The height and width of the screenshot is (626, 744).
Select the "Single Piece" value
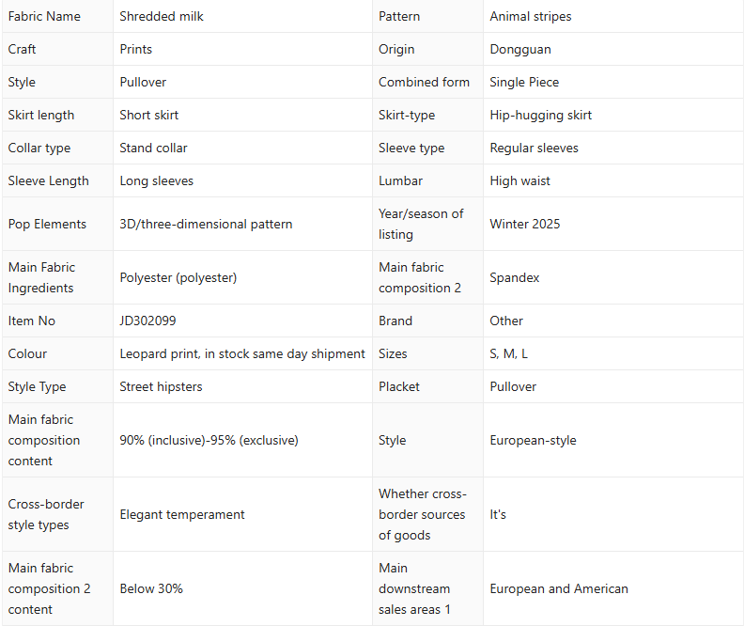[524, 82]
